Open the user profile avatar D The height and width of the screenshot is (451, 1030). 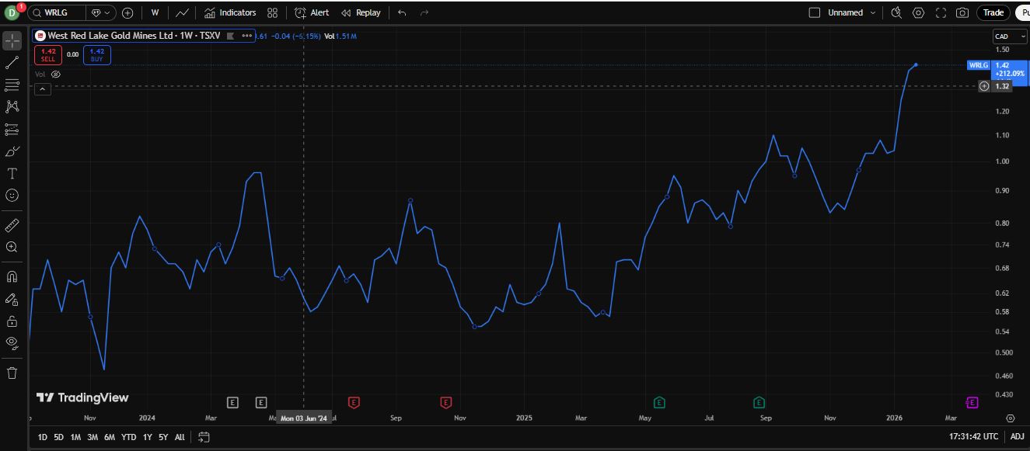point(12,12)
